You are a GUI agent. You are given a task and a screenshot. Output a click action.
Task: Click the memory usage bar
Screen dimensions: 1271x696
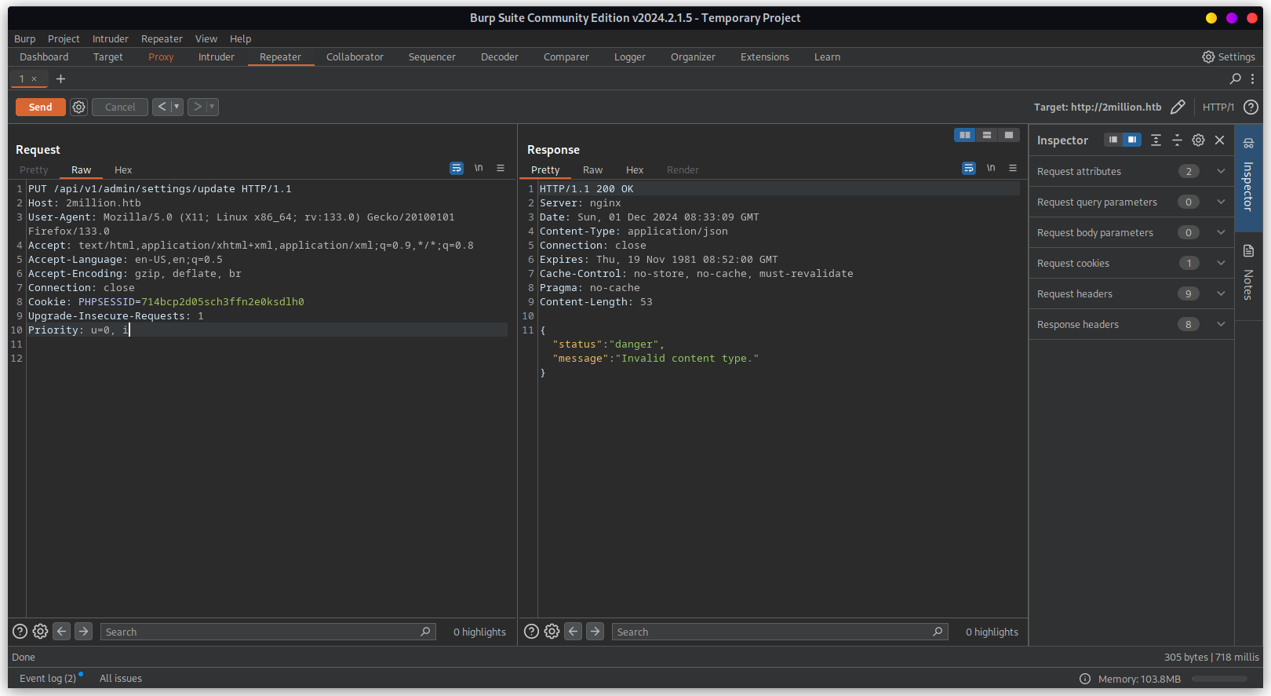(1219, 679)
